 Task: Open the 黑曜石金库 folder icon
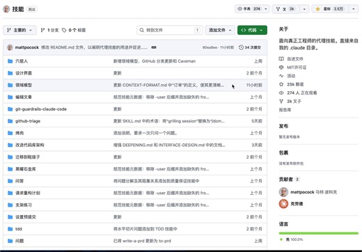tap(10, 169)
